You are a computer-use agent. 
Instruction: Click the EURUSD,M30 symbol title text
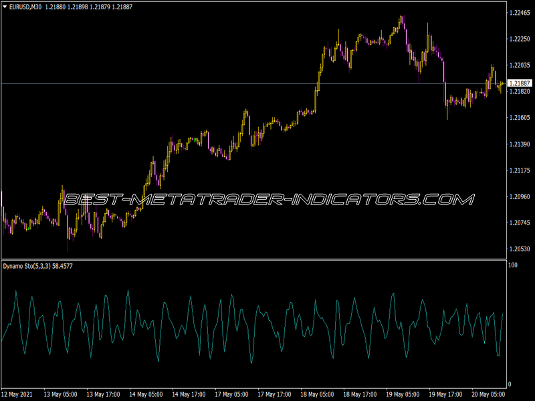click(x=25, y=7)
